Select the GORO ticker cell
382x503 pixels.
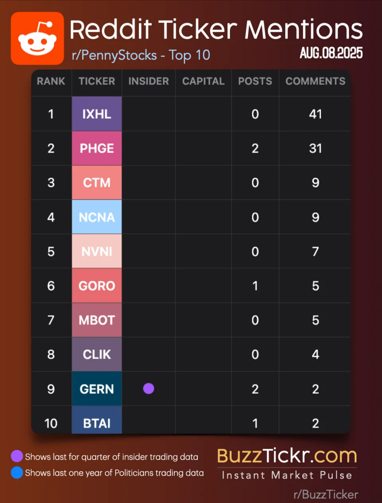click(x=97, y=286)
